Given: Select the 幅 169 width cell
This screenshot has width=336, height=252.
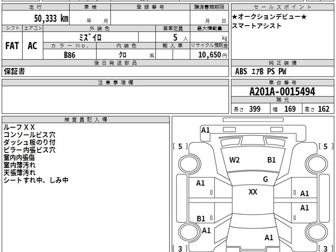Looking at the screenshot, I should coord(286,109).
